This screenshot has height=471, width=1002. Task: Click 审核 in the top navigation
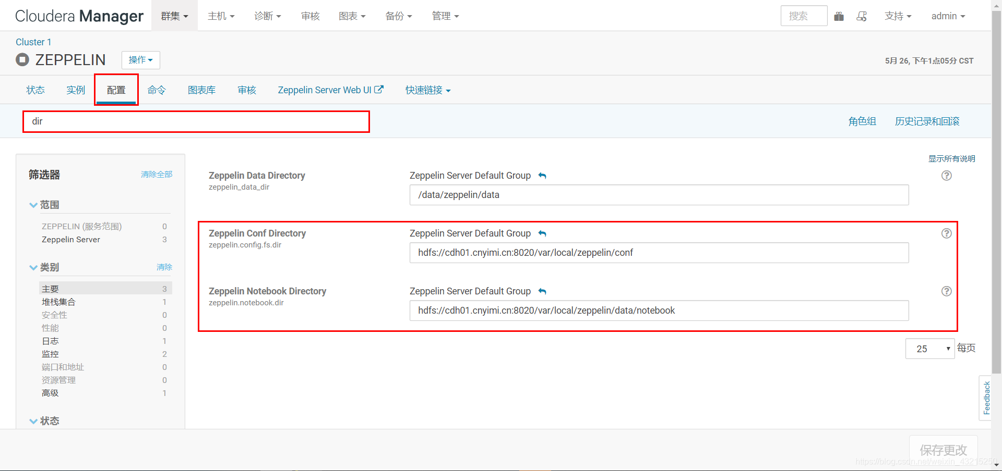tap(310, 16)
